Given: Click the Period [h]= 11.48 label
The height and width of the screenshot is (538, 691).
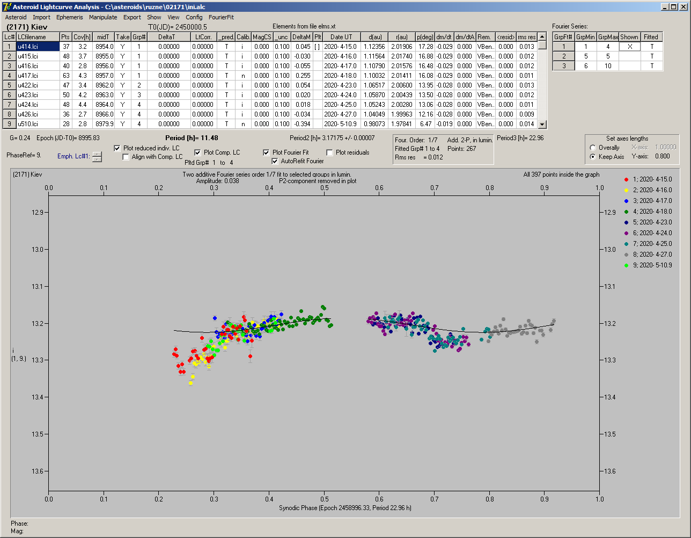Looking at the screenshot, I should (x=192, y=138).
